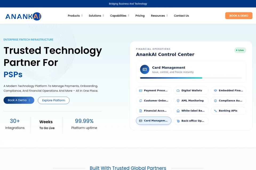Image resolution: width=256 pixels, height=170 pixels.
Task: Open the Contact Us page
Action: tap(181, 16)
